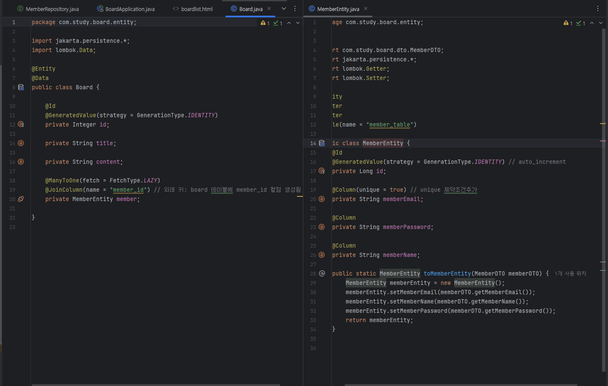Screen dimensions: 608x386
Task: Open the tab options menu for left editor
Action: 295,8
